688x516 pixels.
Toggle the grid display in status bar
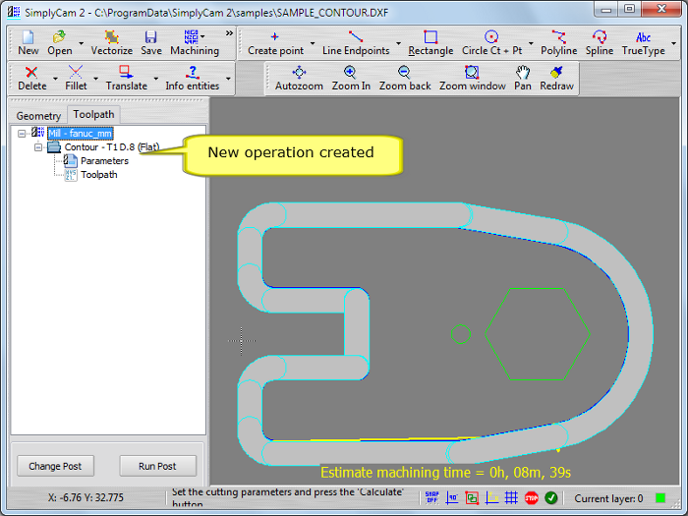(x=512, y=498)
